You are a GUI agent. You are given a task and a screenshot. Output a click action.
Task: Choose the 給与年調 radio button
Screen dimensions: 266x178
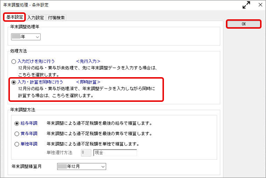point(17,124)
